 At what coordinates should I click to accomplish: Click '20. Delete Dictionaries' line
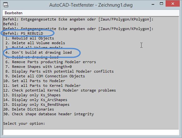point(28,109)
